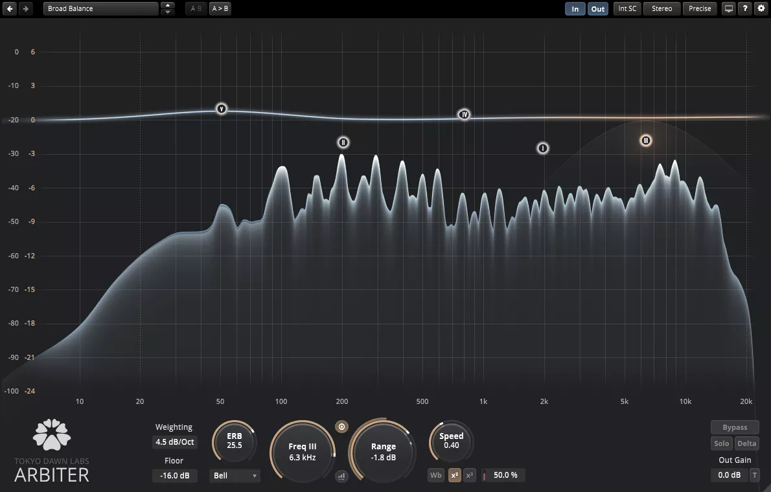
Task: Click the Range knob
Action: [383, 451]
